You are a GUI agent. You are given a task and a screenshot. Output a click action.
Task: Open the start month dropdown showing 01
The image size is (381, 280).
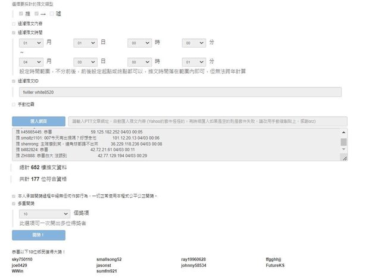pos(31,43)
